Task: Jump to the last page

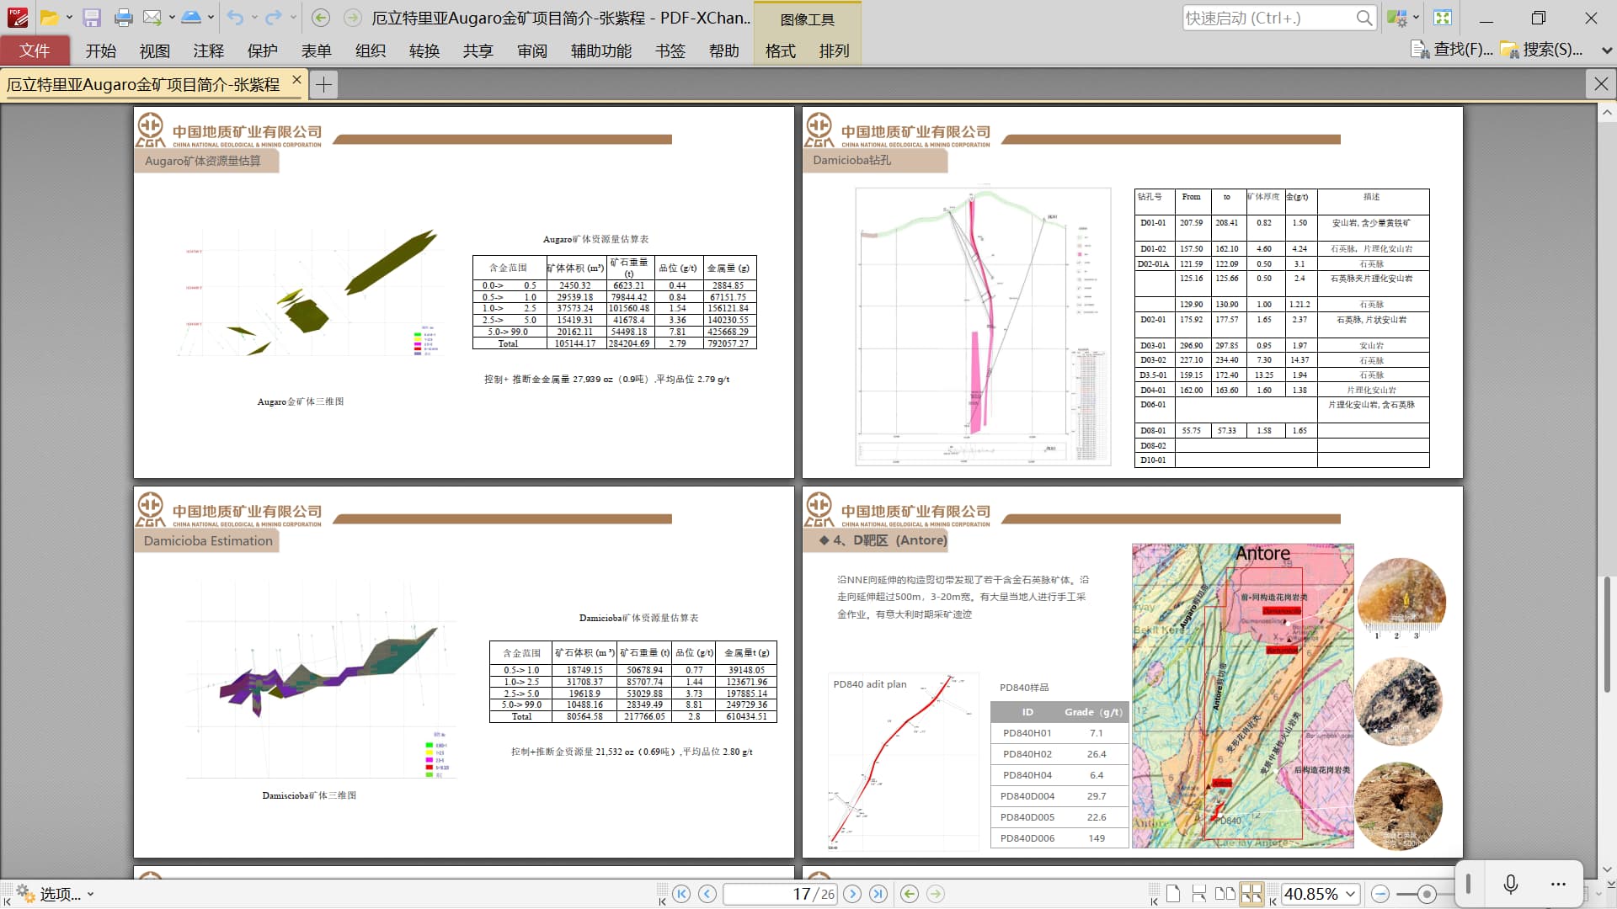Action: 878,894
